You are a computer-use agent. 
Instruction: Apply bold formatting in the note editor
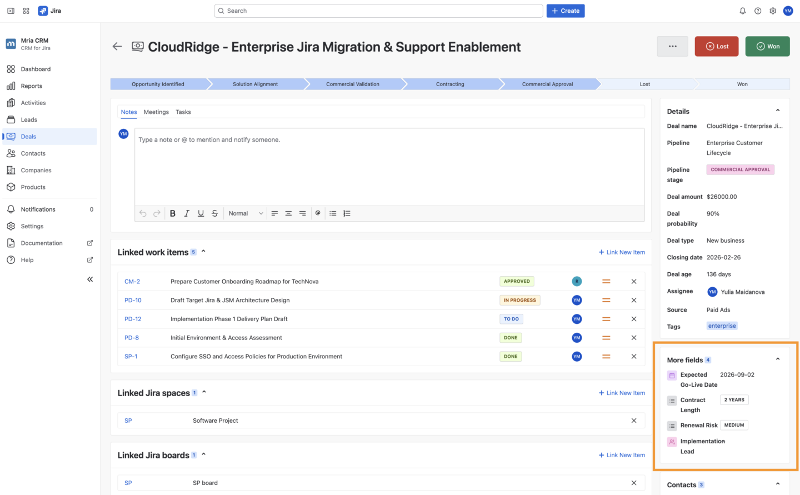pos(173,213)
